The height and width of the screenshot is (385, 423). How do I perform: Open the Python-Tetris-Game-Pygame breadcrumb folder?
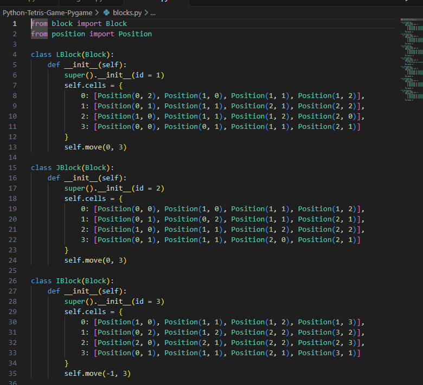(x=47, y=12)
